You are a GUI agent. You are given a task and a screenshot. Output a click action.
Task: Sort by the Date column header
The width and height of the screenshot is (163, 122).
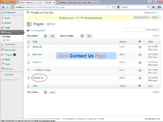tap(151, 42)
